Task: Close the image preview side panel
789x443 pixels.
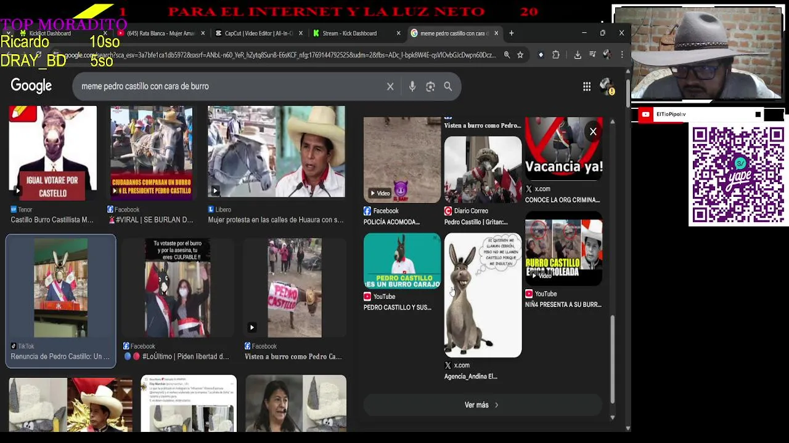Action: [x=593, y=131]
